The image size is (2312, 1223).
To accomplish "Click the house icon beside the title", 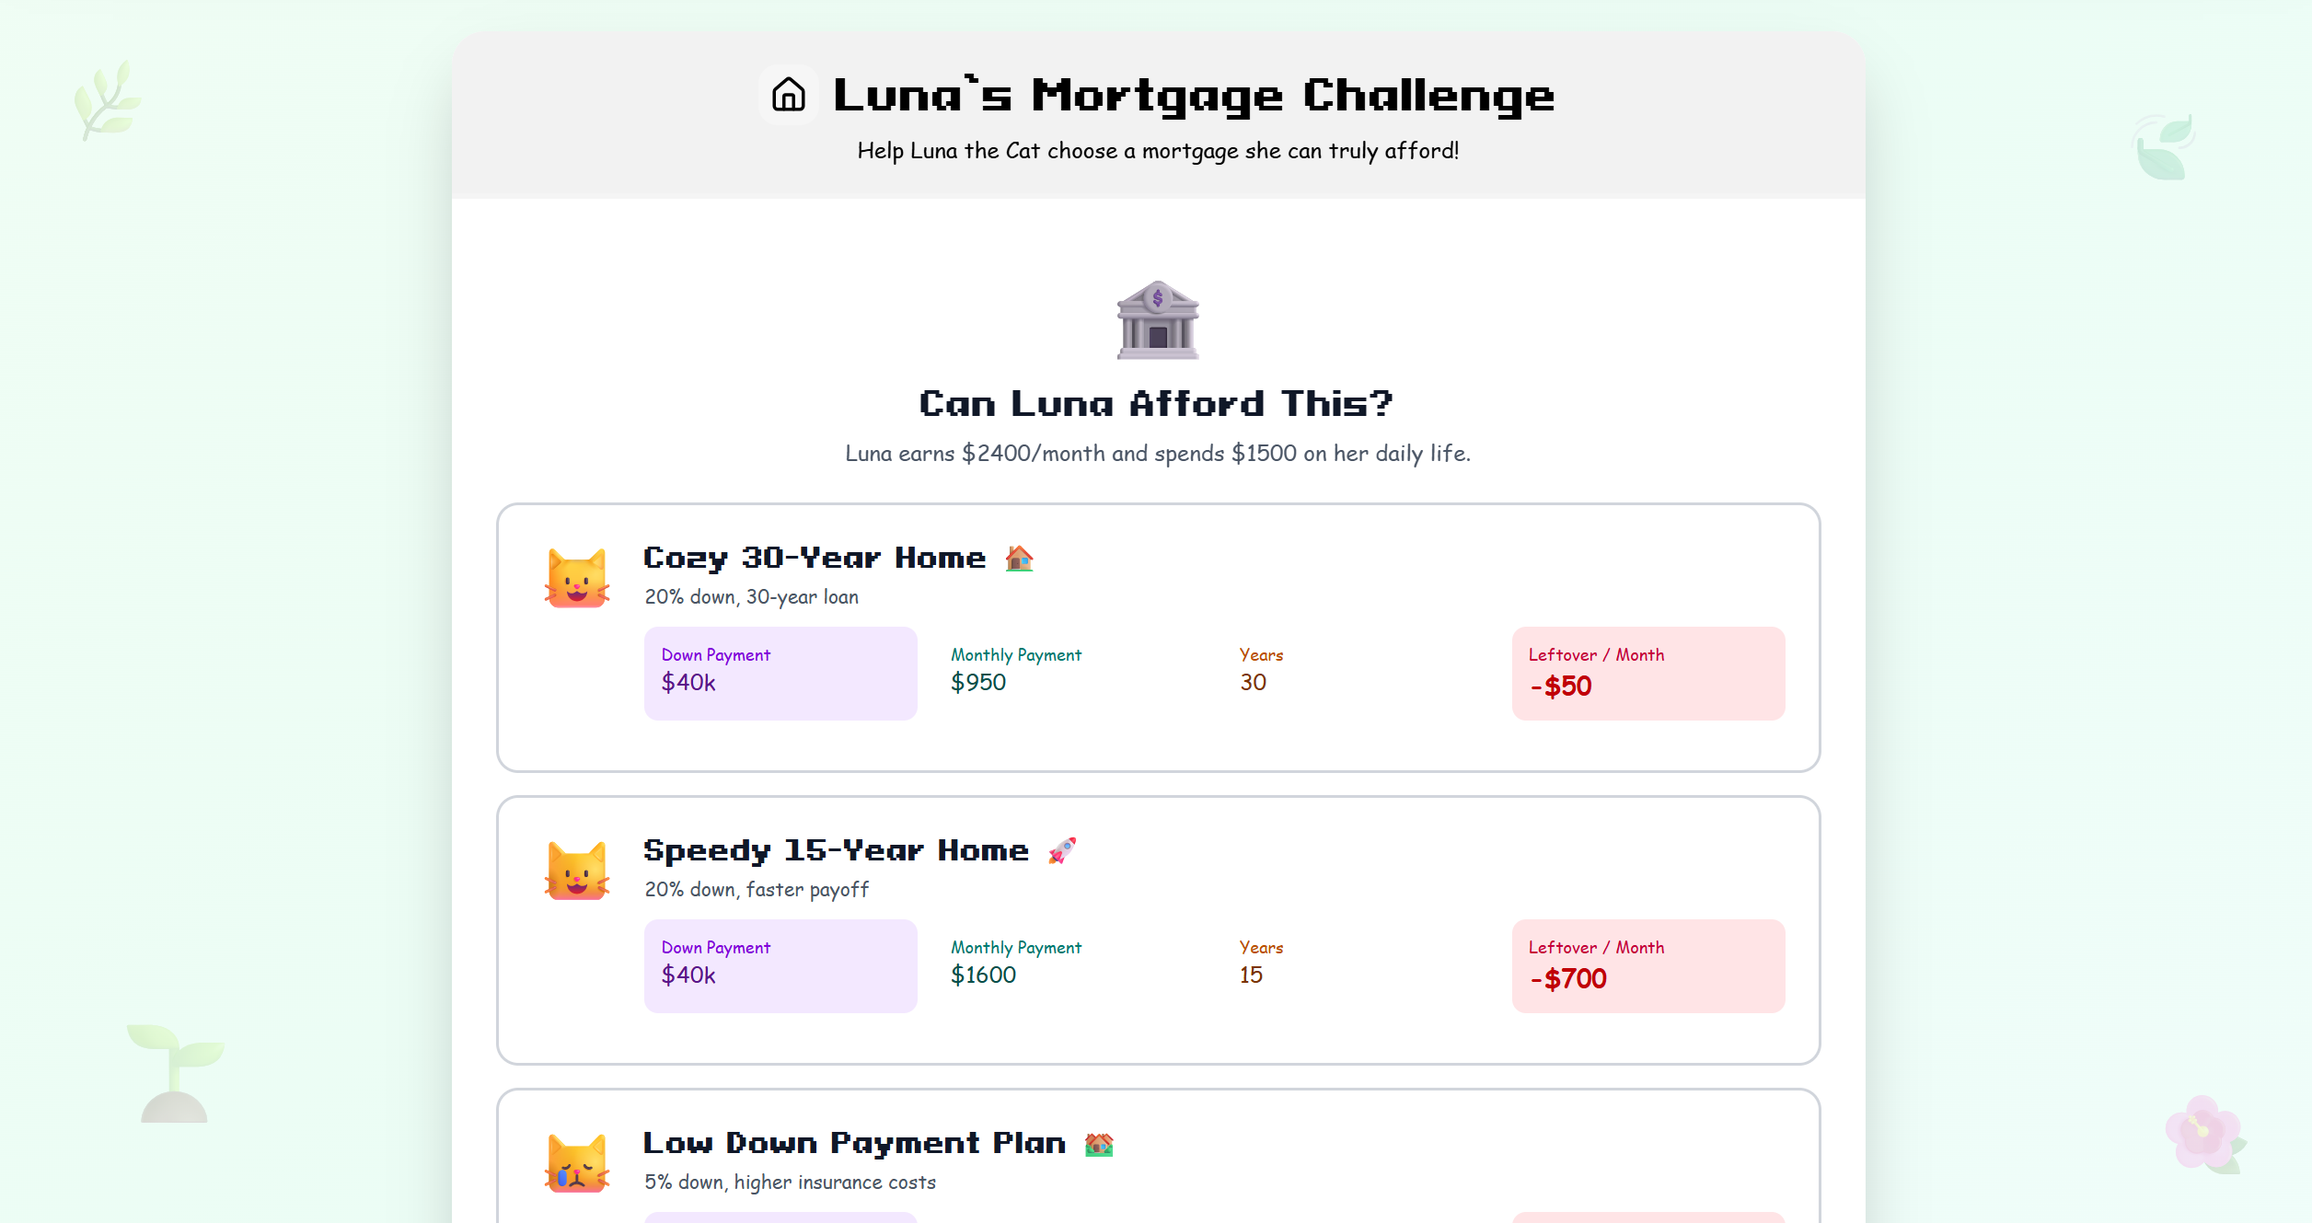I will coord(788,95).
